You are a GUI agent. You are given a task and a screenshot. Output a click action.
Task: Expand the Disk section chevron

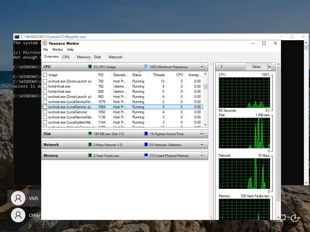[202, 134]
